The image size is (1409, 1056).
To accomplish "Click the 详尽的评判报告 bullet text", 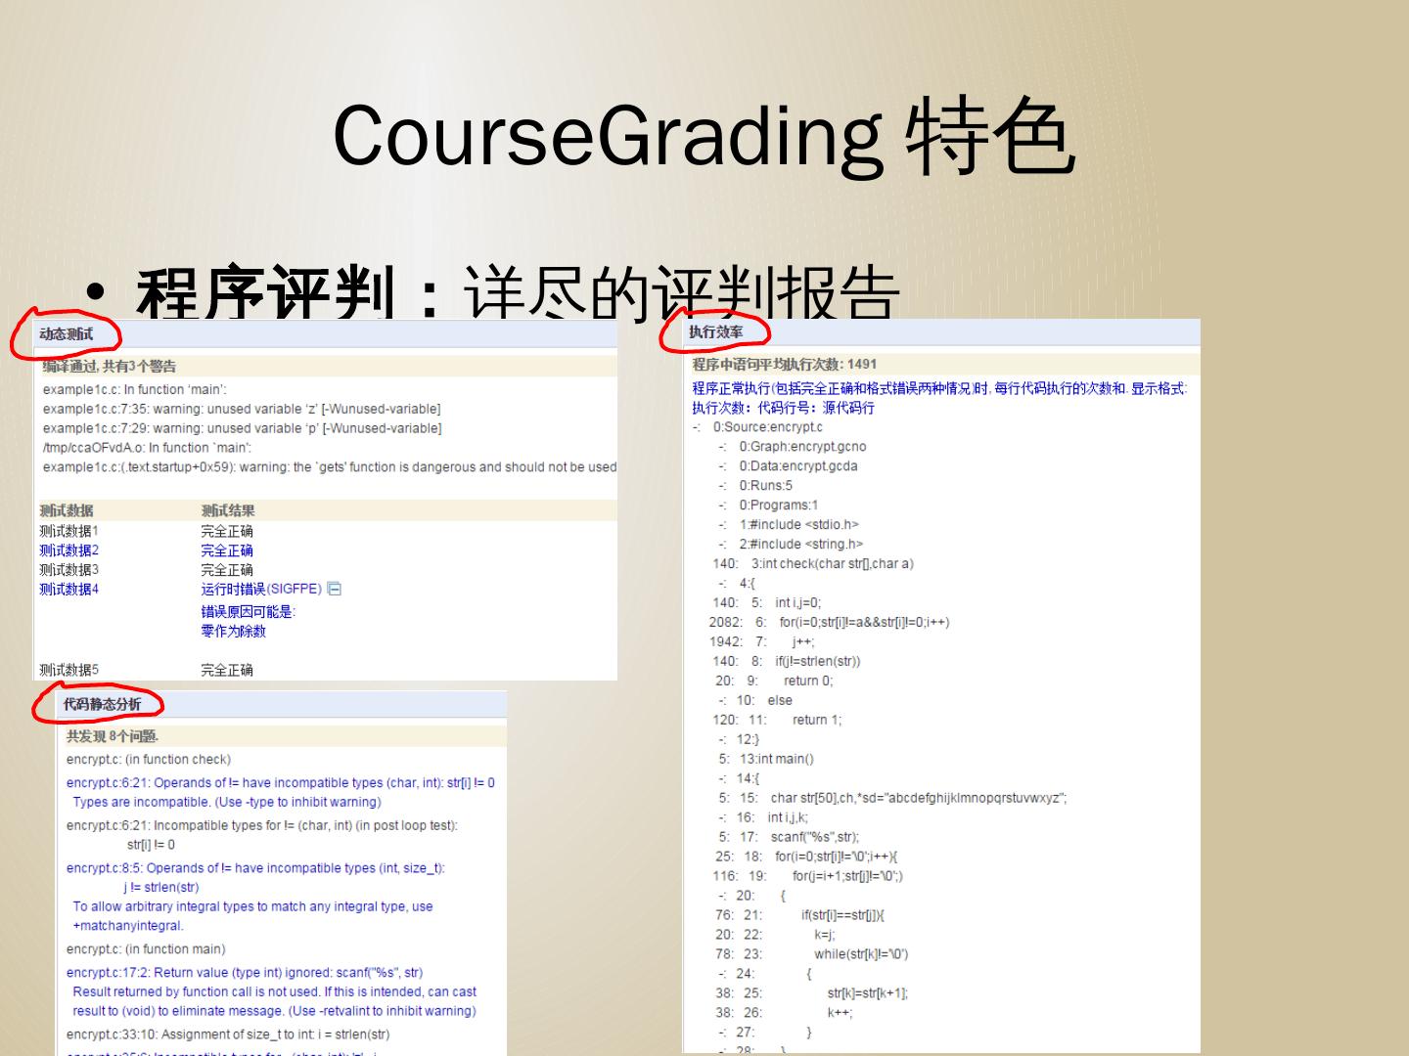I will pyautogui.click(x=681, y=291).
